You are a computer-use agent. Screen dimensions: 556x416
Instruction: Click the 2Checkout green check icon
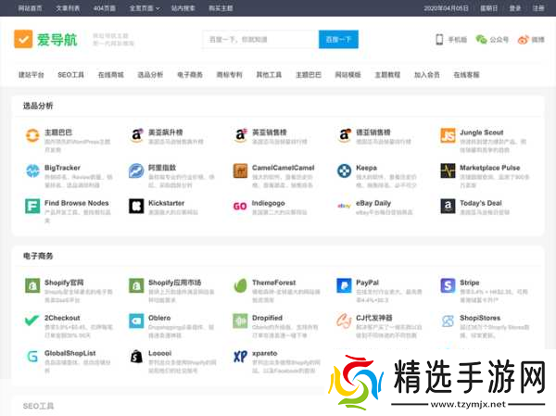click(32, 321)
